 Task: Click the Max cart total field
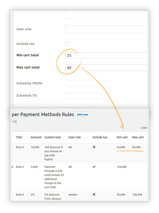[x=106, y=68]
